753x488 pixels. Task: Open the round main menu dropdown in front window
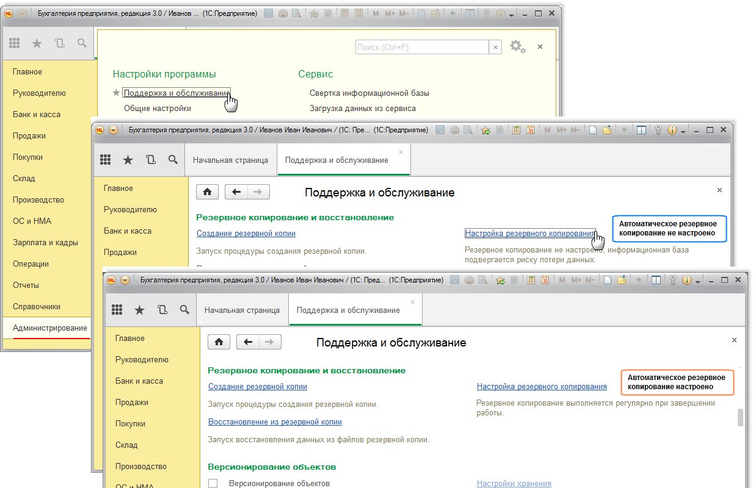tap(125, 281)
